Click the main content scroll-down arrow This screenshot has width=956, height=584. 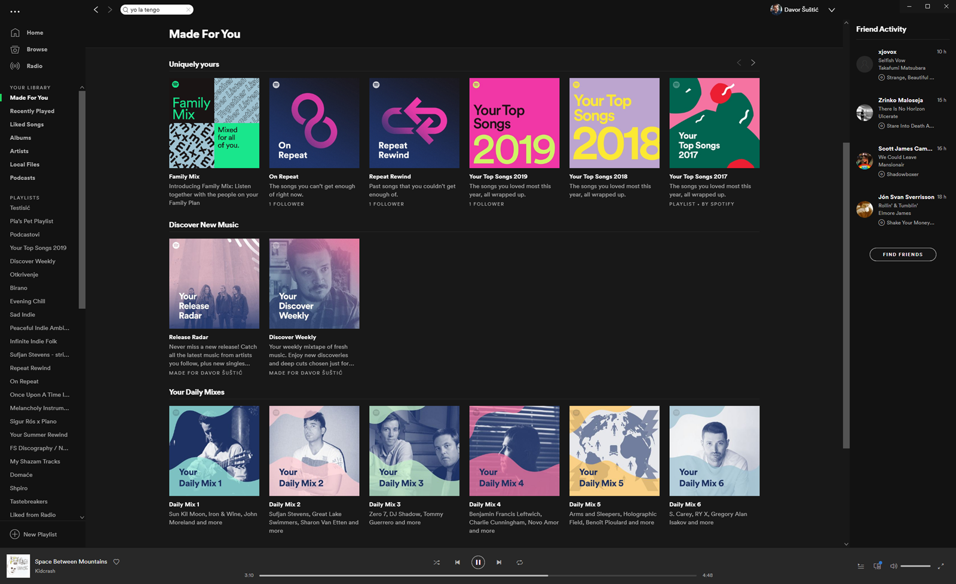click(x=846, y=544)
